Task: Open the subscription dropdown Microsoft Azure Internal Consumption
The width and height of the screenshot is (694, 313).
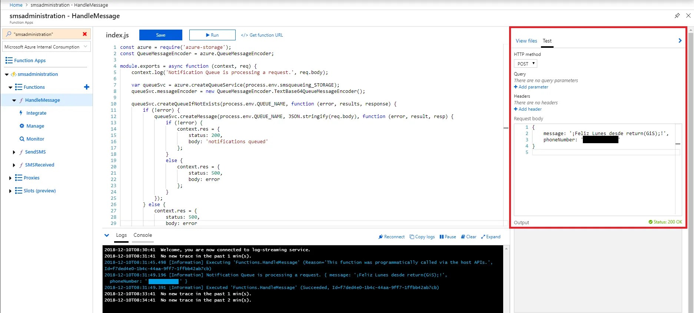Action: (x=47, y=47)
